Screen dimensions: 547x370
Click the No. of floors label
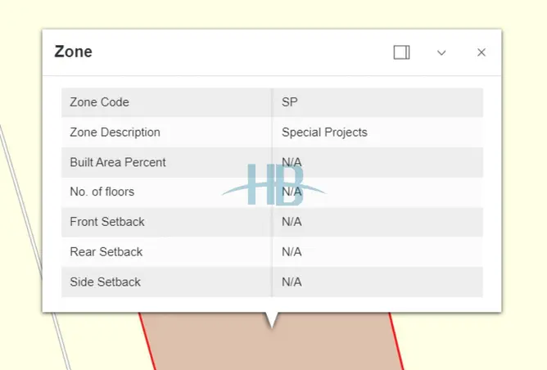pos(102,192)
